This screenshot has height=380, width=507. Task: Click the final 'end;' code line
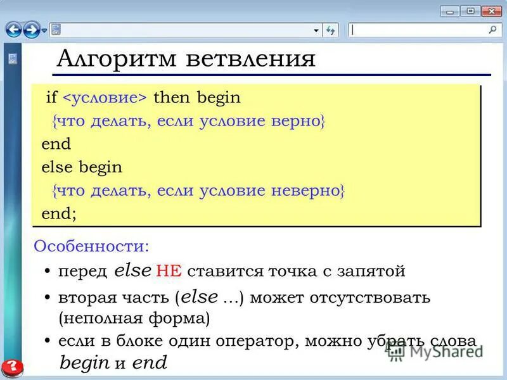[59, 213]
